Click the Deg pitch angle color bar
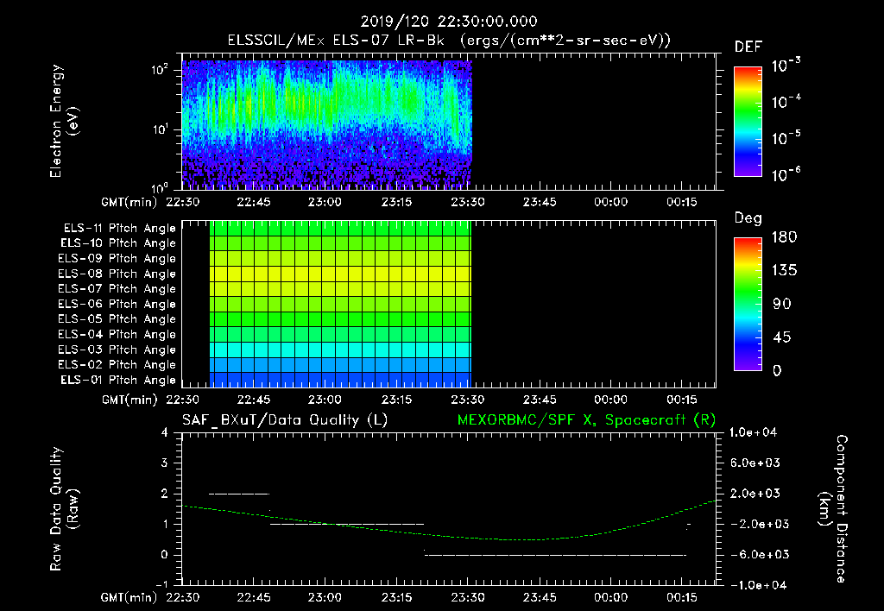The image size is (884, 611). [748, 304]
